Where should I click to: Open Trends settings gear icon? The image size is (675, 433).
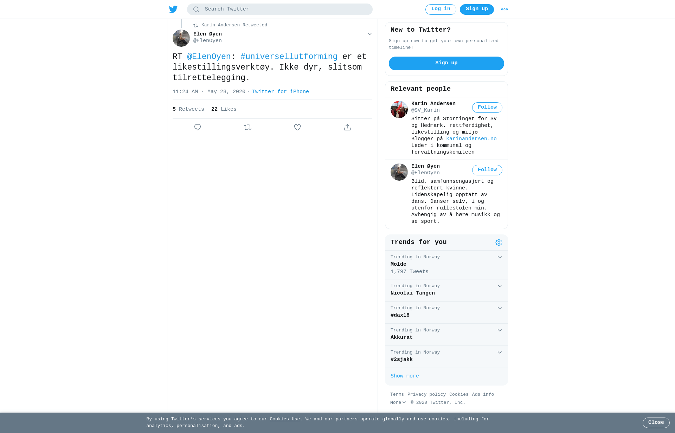click(499, 243)
